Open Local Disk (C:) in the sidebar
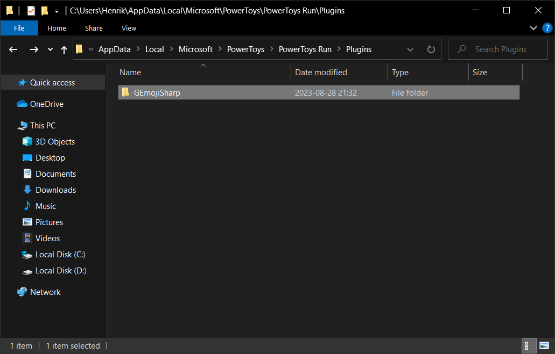This screenshot has height=354, width=555. click(60, 255)
